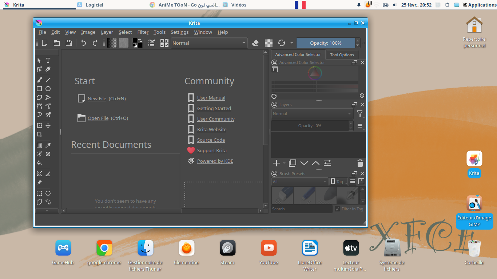The width and height of the screenshot is (497, 279).
Task: Select the Text tool in toolbox
Action: 48,60
